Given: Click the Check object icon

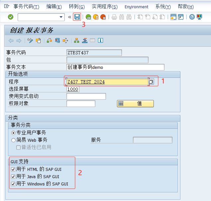Looking at the screenshot, I should 50,40.
